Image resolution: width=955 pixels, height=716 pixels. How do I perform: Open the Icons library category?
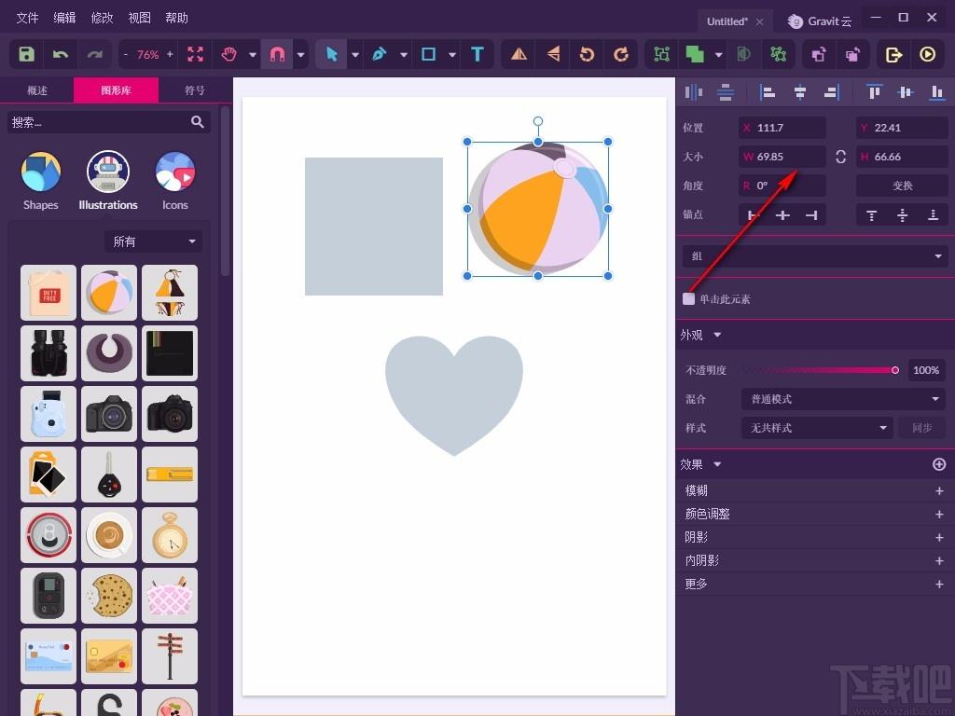click(175, 181)
